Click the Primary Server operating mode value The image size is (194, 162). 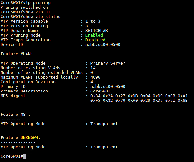click(x=108, y=63)
